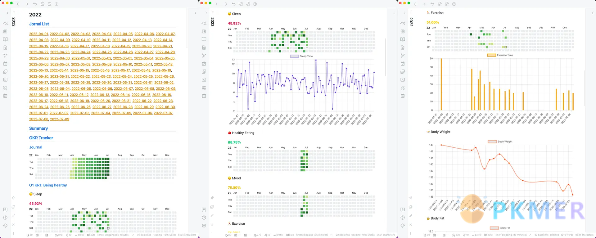Toggle Body Weight legend in weight chart
This screenshot has height=238, width=596.
(x=500, y=141)
